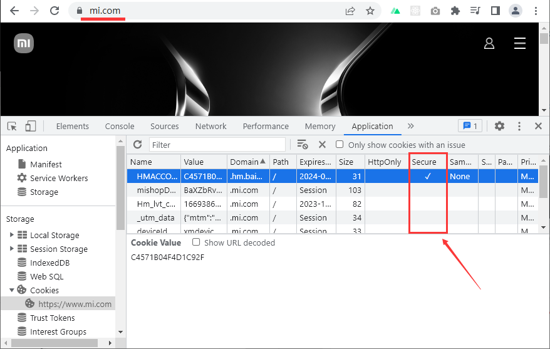Activate the inspect element picker icon
Screen dimensions: 550x349
coord(12,126)
